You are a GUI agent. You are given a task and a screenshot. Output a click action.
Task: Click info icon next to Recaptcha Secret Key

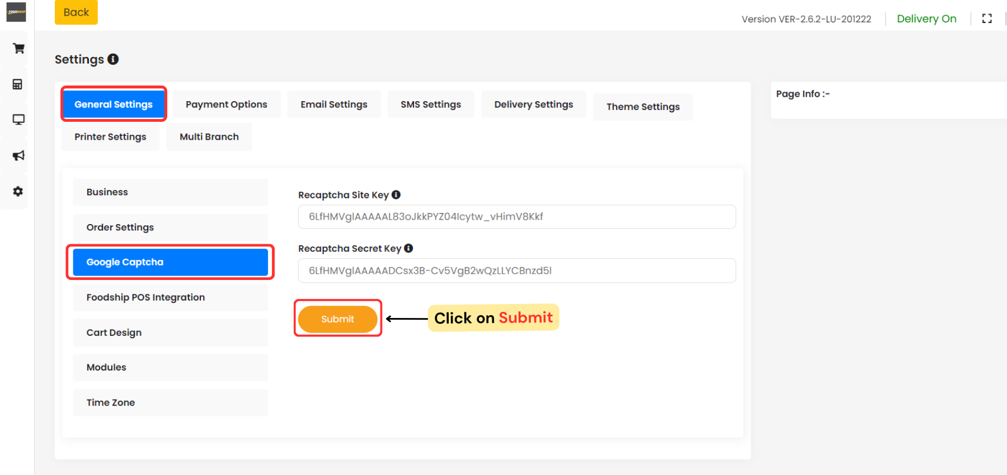(408, 248)
